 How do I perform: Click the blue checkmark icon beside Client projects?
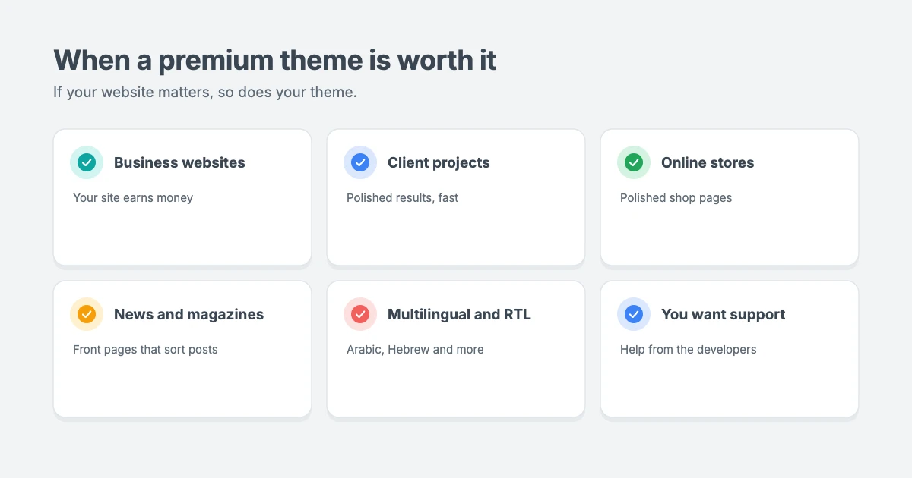click(x=360, y=162)
